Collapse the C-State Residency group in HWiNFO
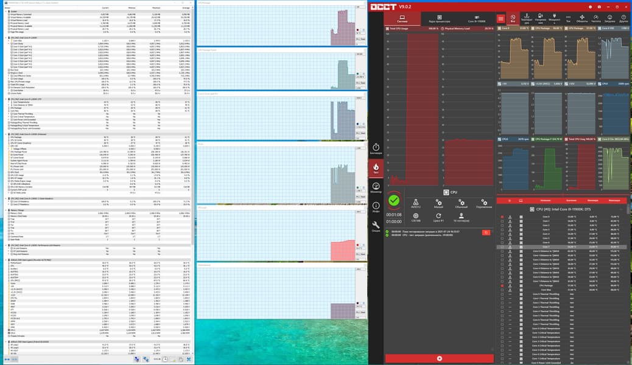Screen dimensions: 632x365 coord(5,198)
